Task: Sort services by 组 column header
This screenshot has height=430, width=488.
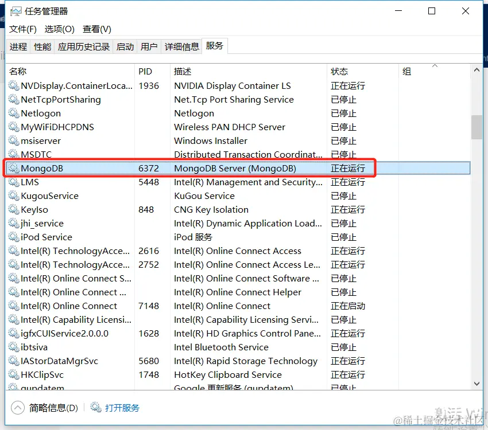Action: pyautogui.click(x=435, y=72)
